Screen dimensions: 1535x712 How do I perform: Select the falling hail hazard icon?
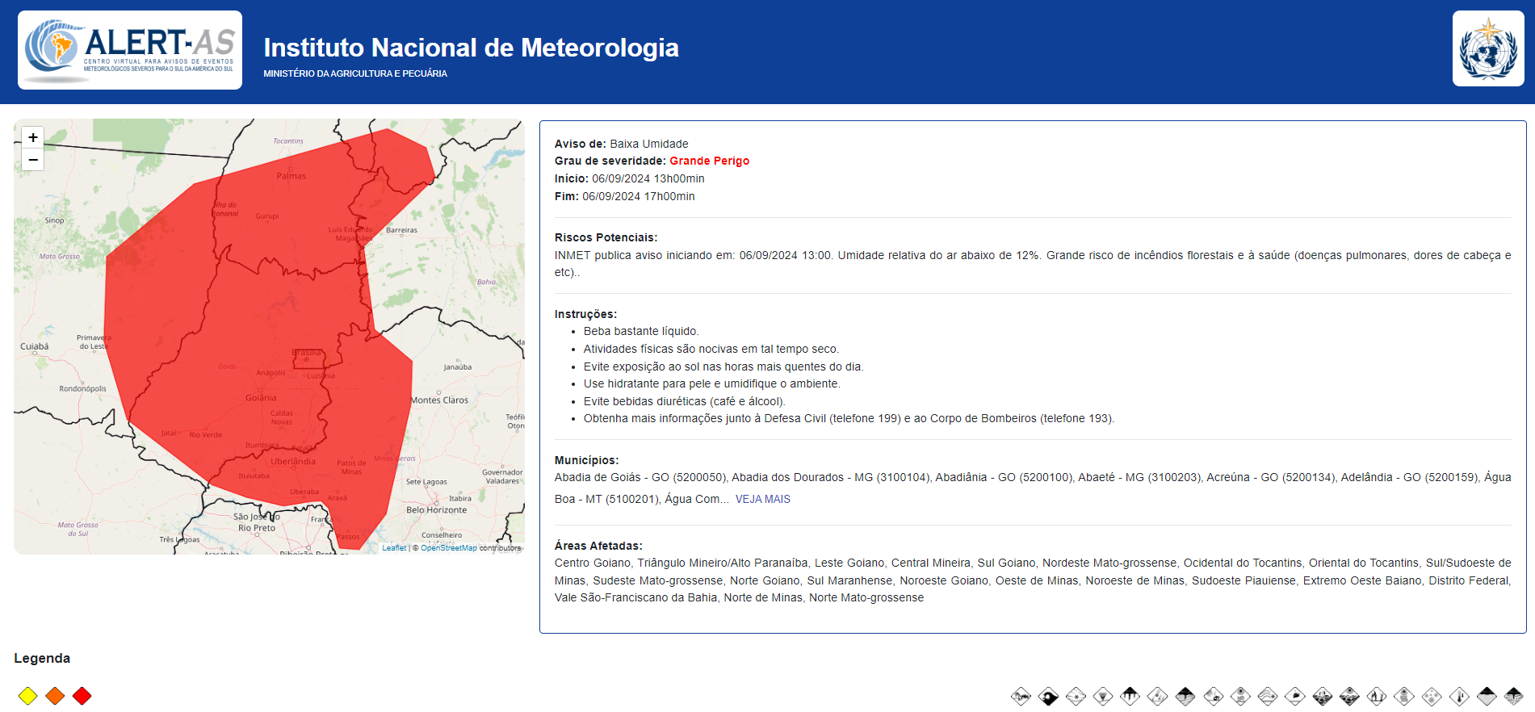tap(1157, 696)
